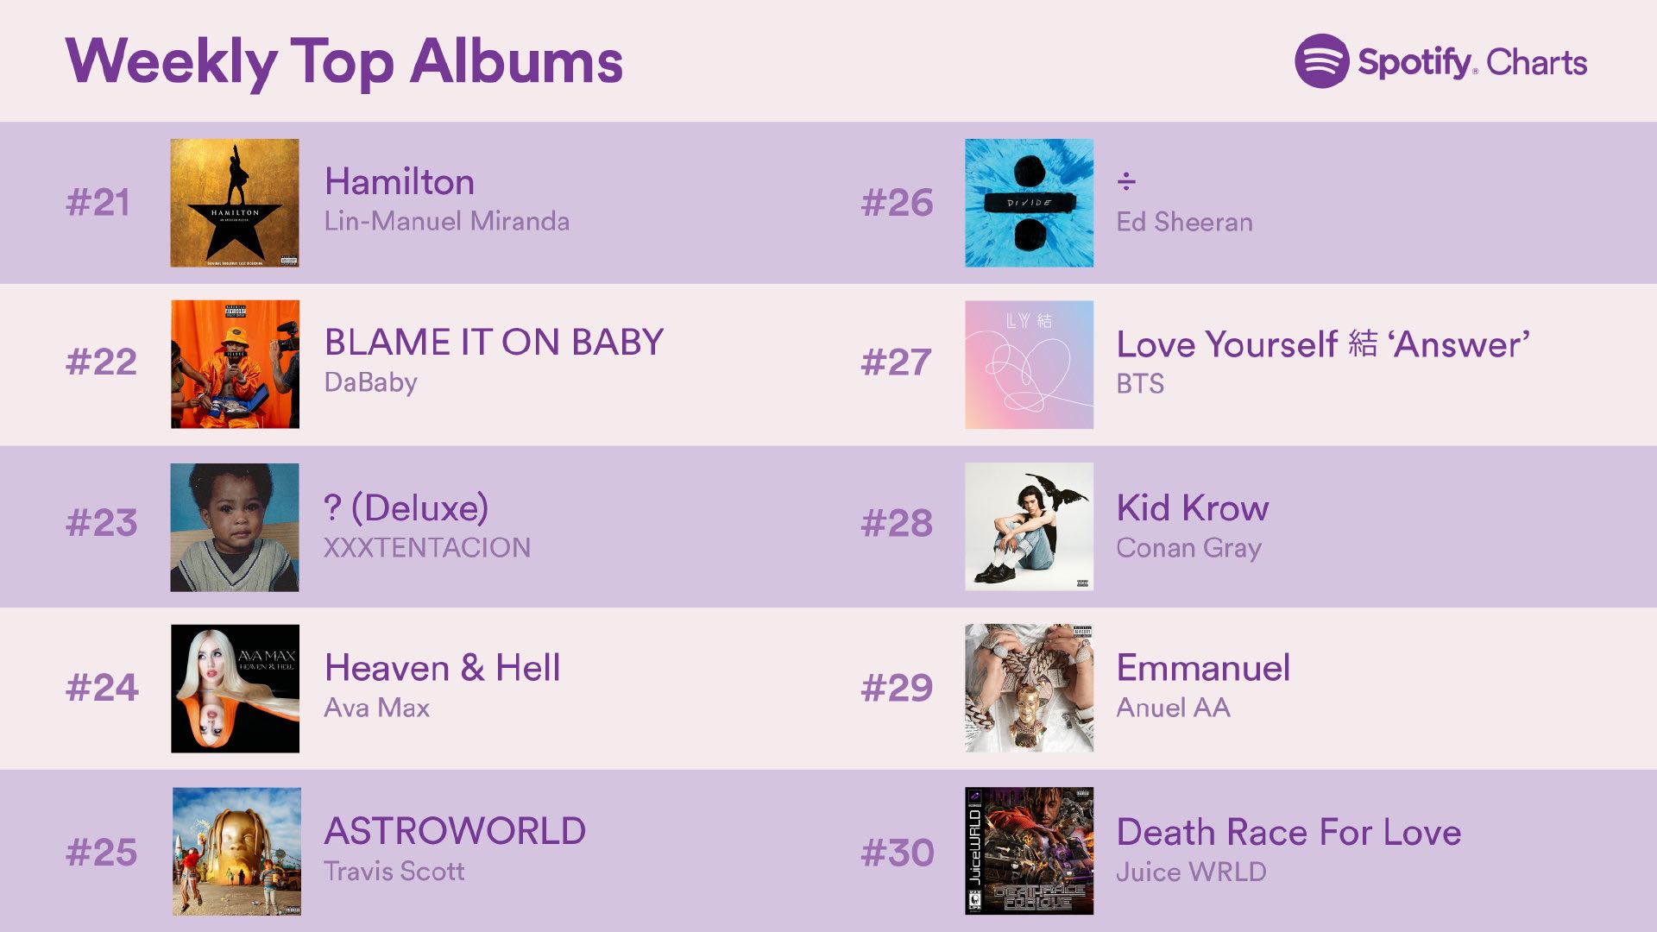Click the Travis Scott artist name
This screenshot has height=932, width=1657.
[394, 872]
